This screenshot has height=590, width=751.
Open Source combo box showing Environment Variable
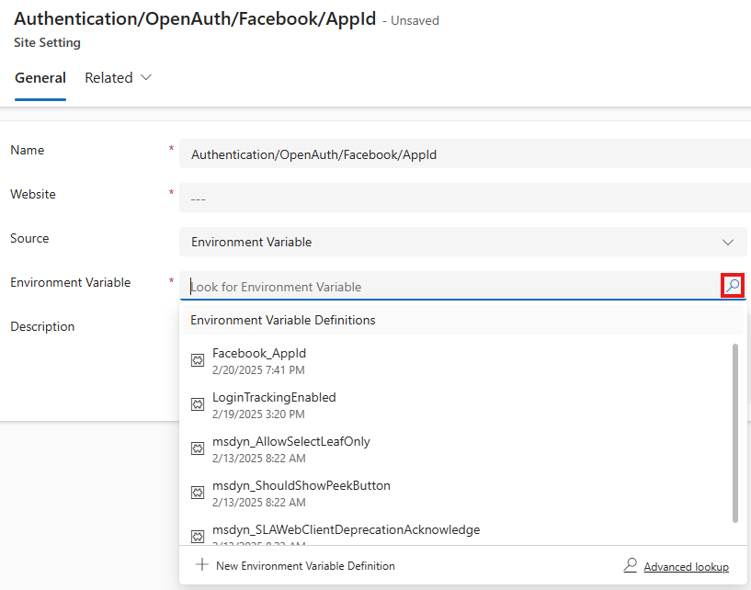[464, 243]
